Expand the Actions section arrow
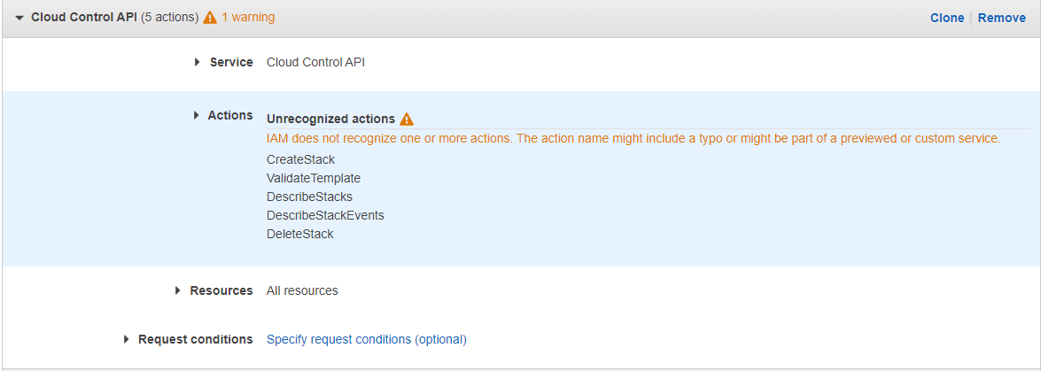This screenshot has width=1041, height=371. 196,115
